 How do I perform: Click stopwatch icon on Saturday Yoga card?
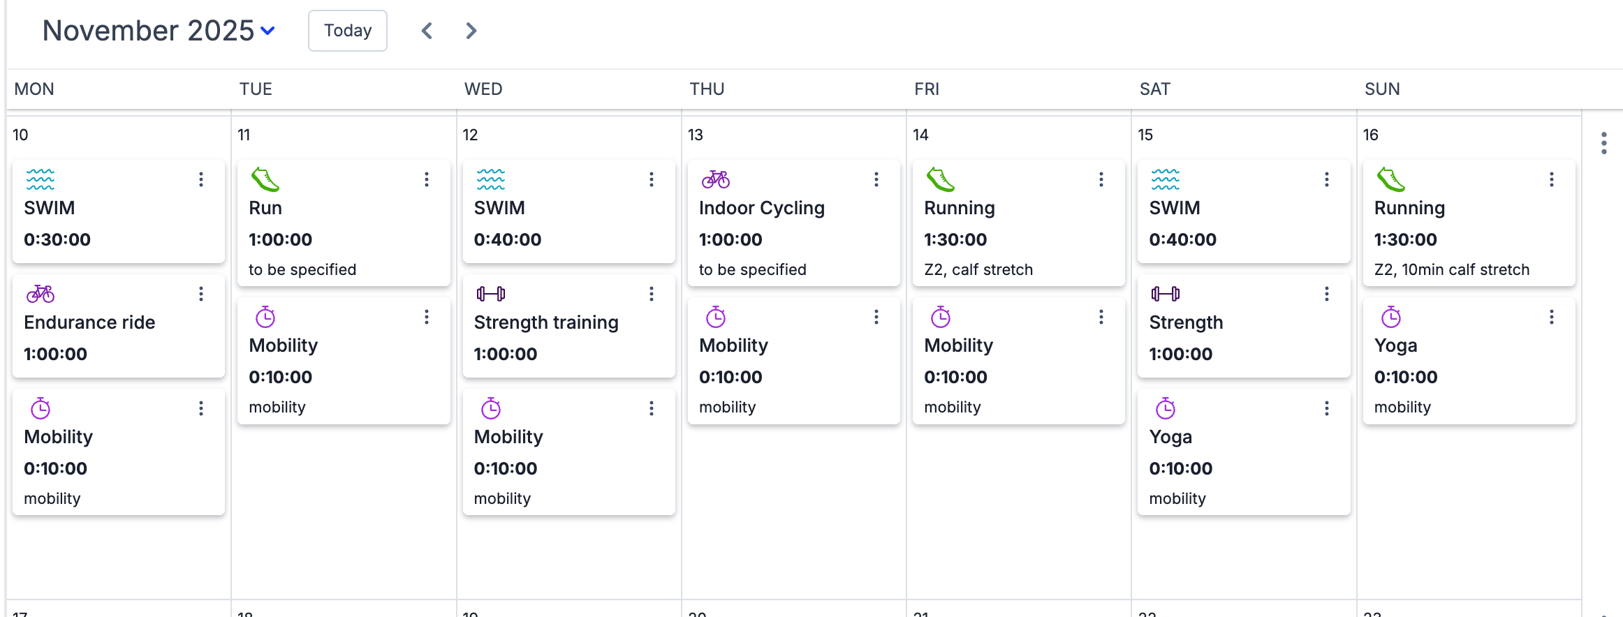[1166, 408]
